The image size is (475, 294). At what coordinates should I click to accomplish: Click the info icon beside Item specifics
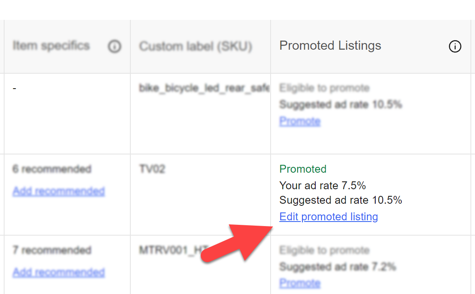click(114, 47)
